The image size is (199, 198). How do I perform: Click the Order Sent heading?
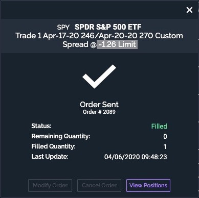pyautogui.click(x=99, y=105)
